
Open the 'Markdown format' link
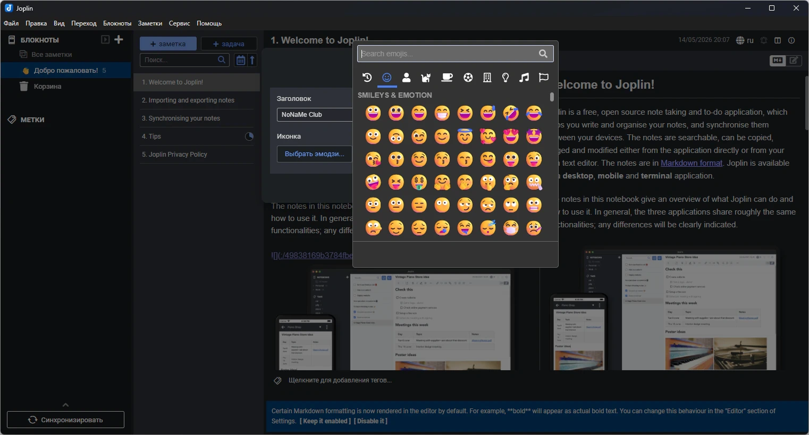(692, 163)
